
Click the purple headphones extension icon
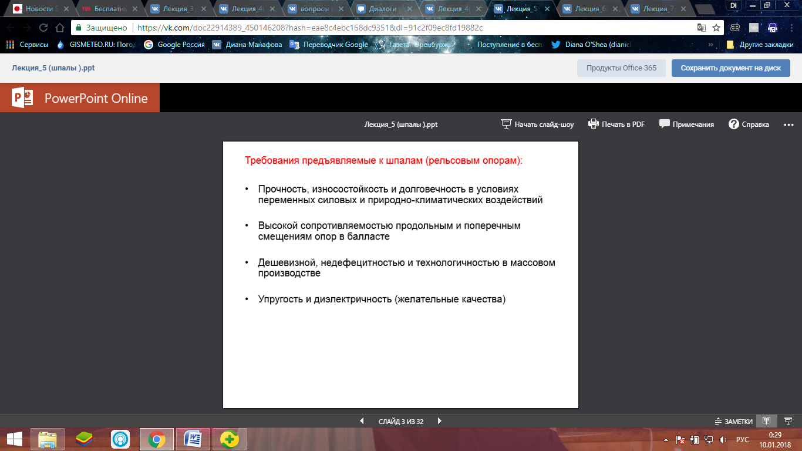click(x=773, y=28)
